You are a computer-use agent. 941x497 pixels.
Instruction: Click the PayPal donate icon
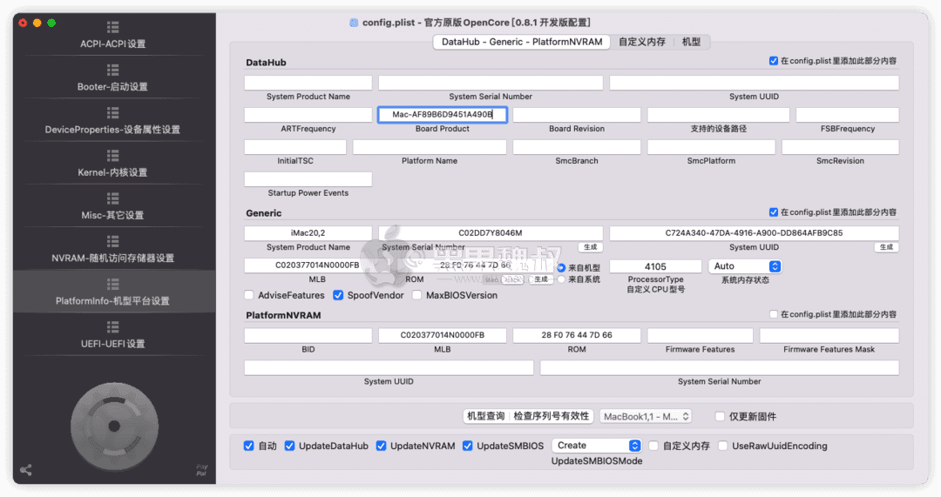coord(201,470)
